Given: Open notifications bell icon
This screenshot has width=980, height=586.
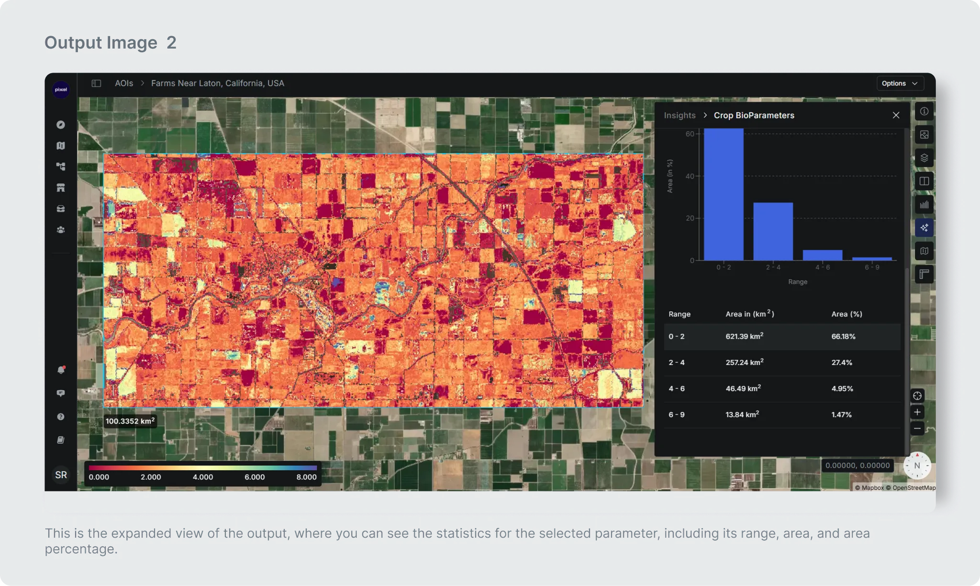Looking at the screenshot, I should tap(61, 370).
